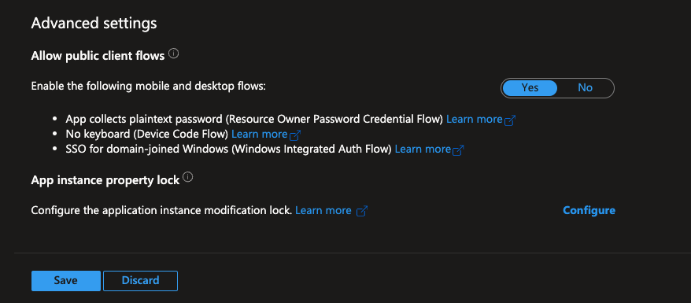Click the Enable following mobile and desktop flows text

(x=149, y=87)
